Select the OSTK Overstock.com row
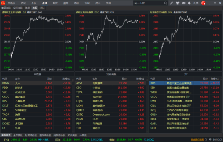 point(110,114)
